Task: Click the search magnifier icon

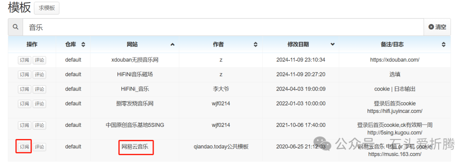Action: point(16,27)
